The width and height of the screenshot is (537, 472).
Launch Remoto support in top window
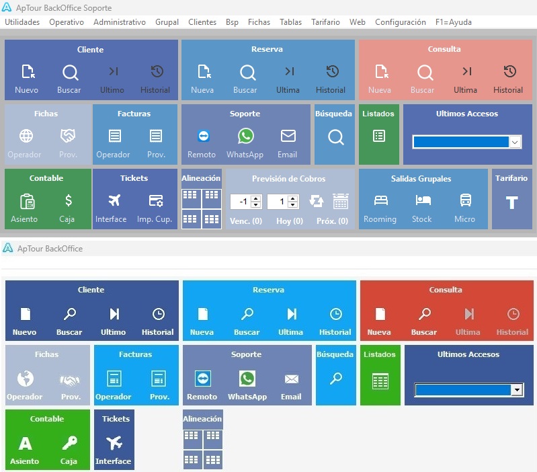click(x=202, y=144)
